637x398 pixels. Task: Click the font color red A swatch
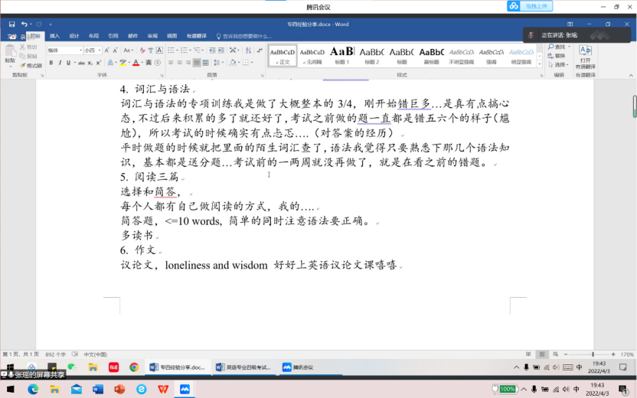click(136, 63)
